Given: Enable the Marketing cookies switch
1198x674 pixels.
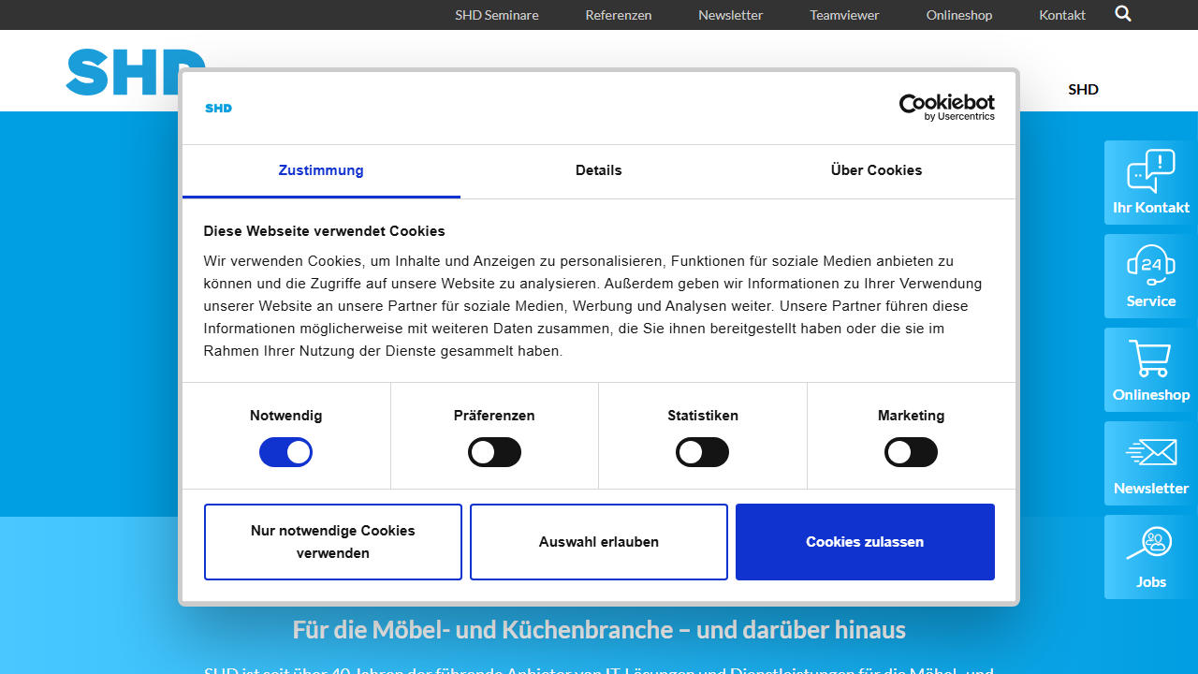Looking at the screenshot, I should point(911,453).
